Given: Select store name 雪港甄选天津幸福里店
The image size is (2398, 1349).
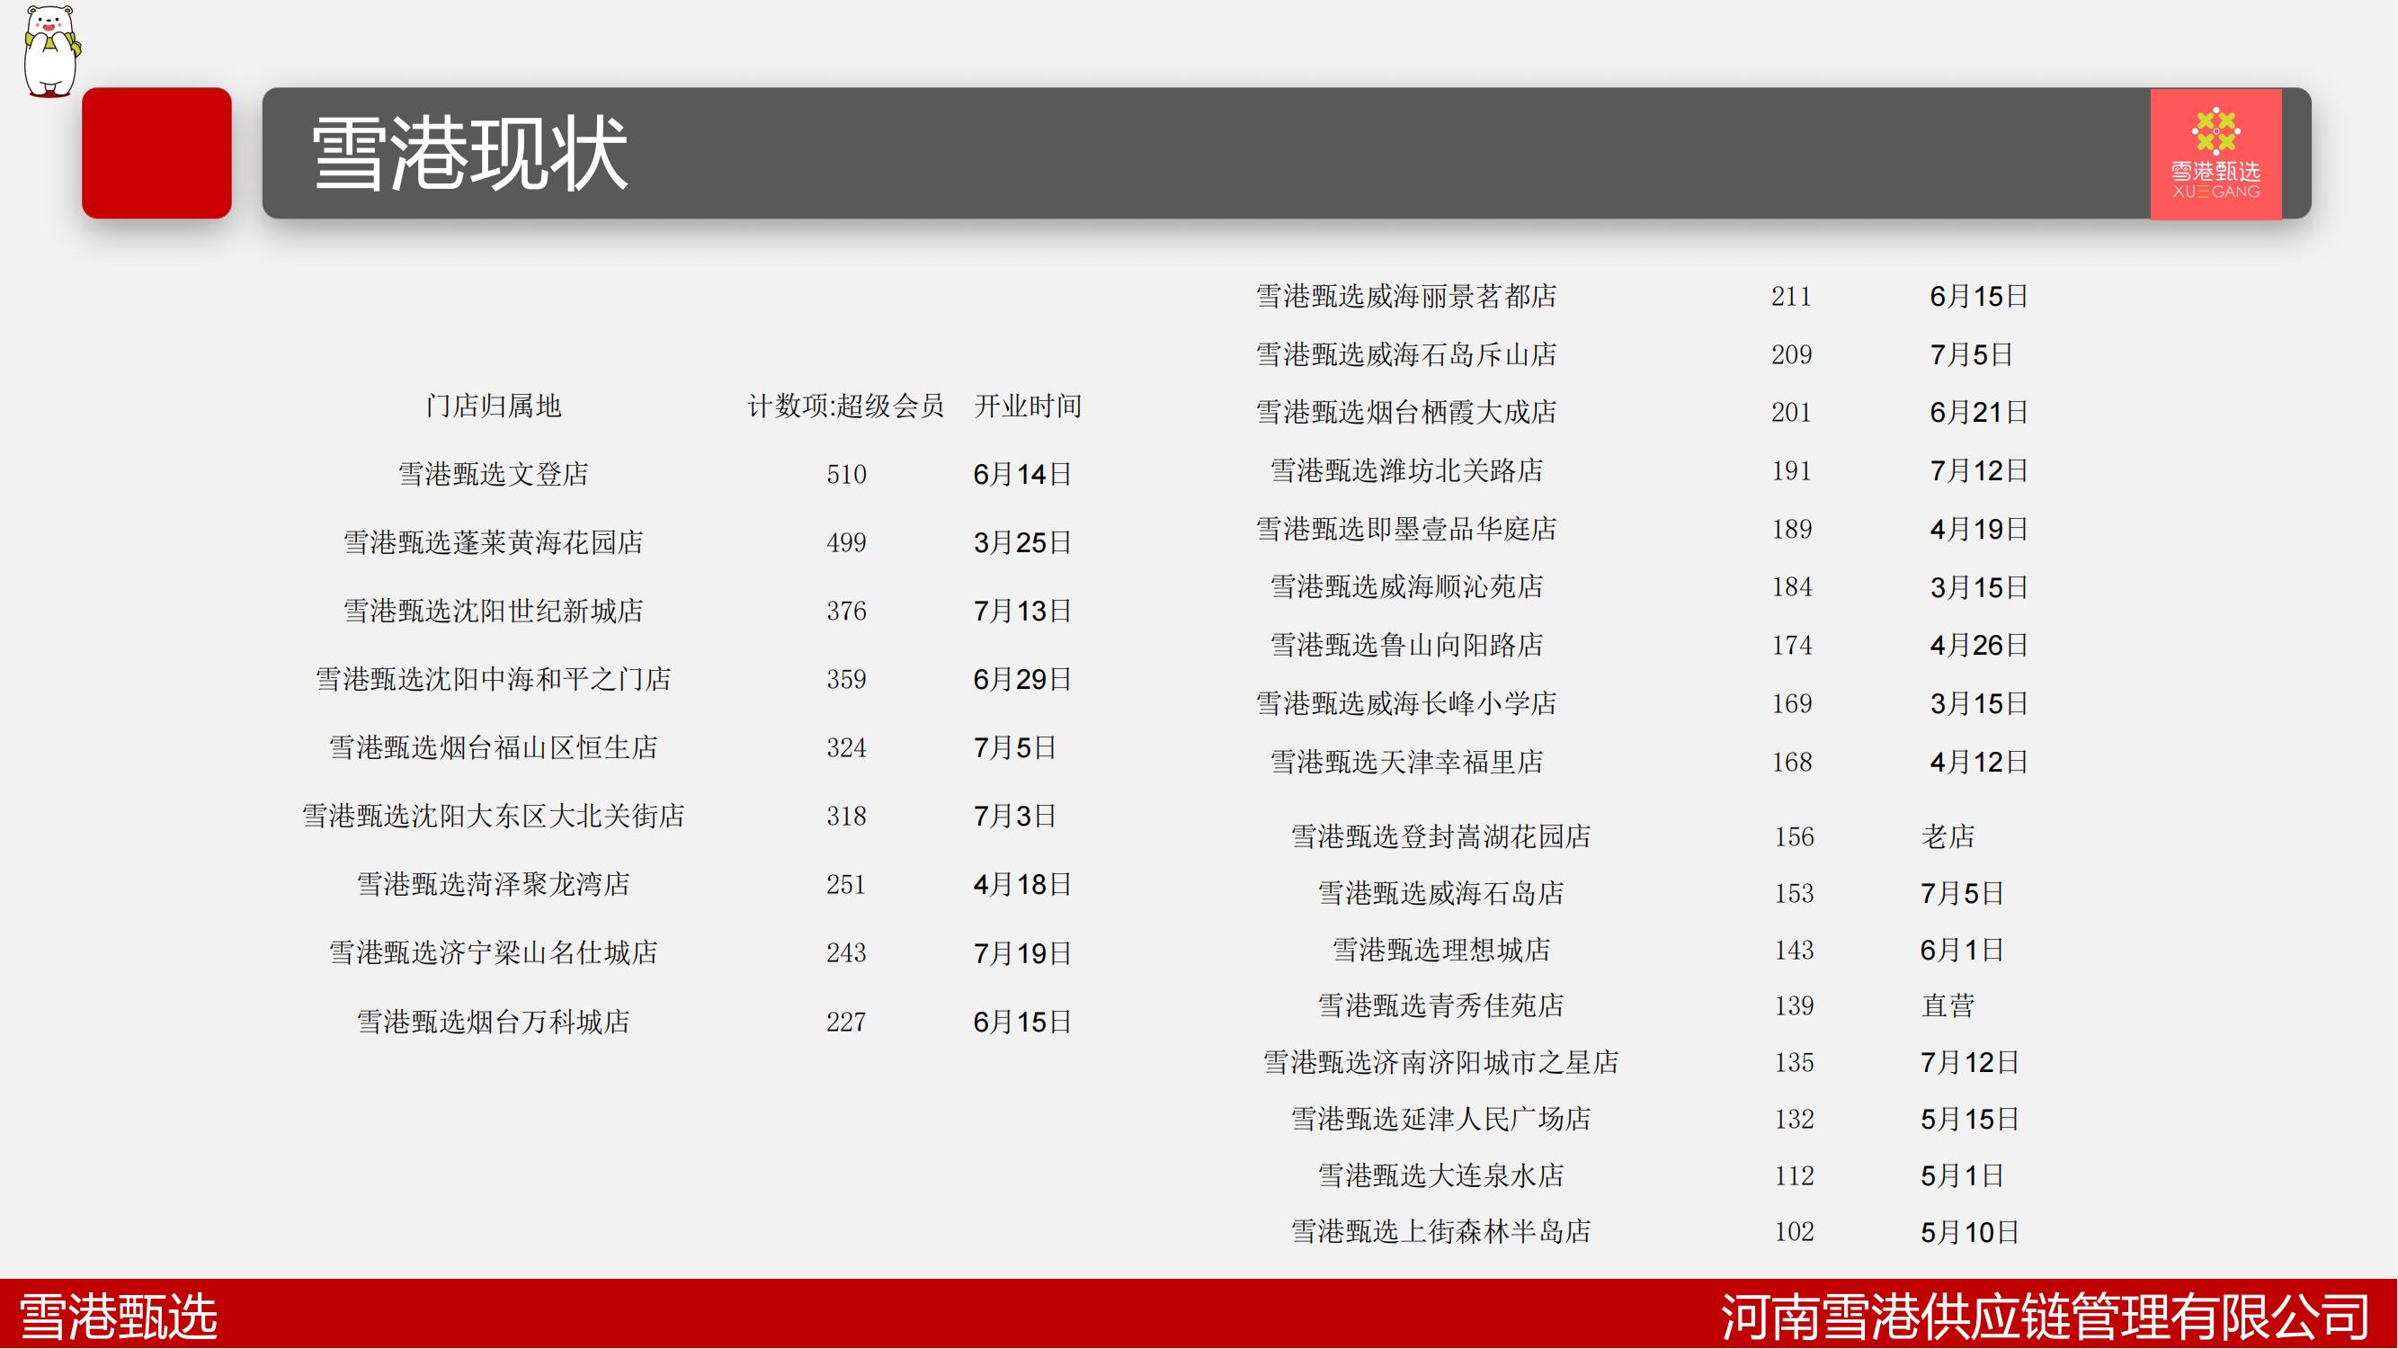Looking at the screenshot, I should point(1406,762).
